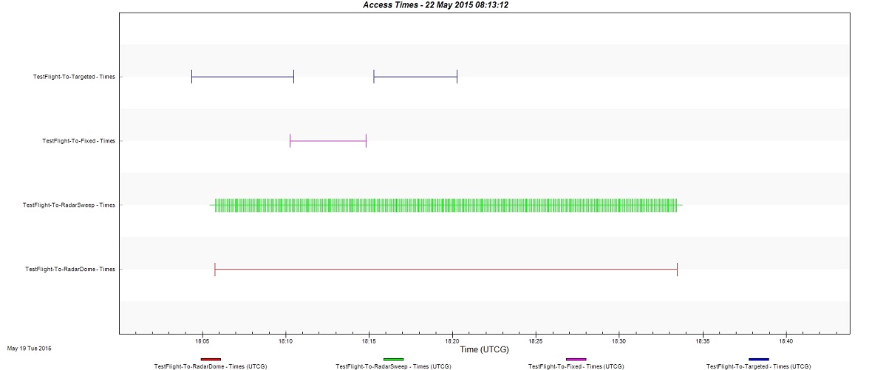Click the Time (UTCG) axis label
Viewport: 872px width, 370px height.
pyautogui.click(x=484, y=349)
